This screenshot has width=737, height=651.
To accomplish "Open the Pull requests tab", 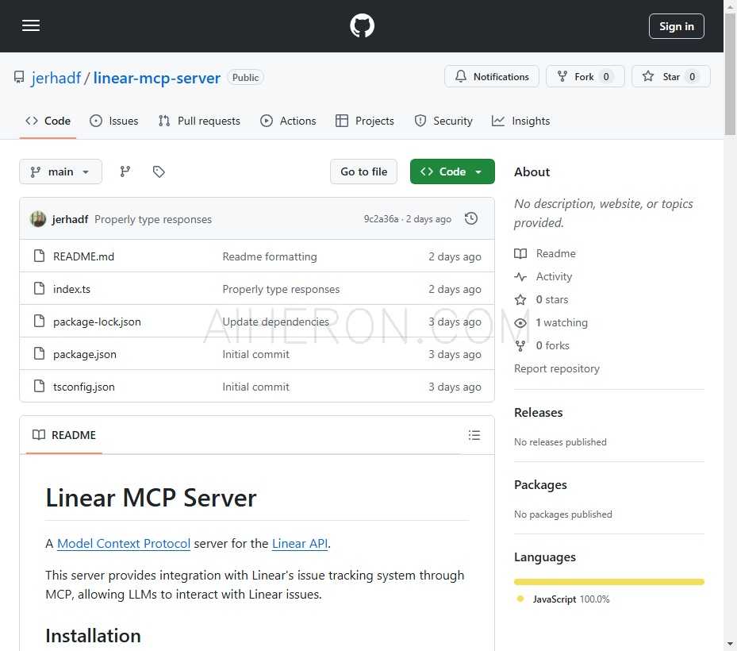I will click(199, 121).
